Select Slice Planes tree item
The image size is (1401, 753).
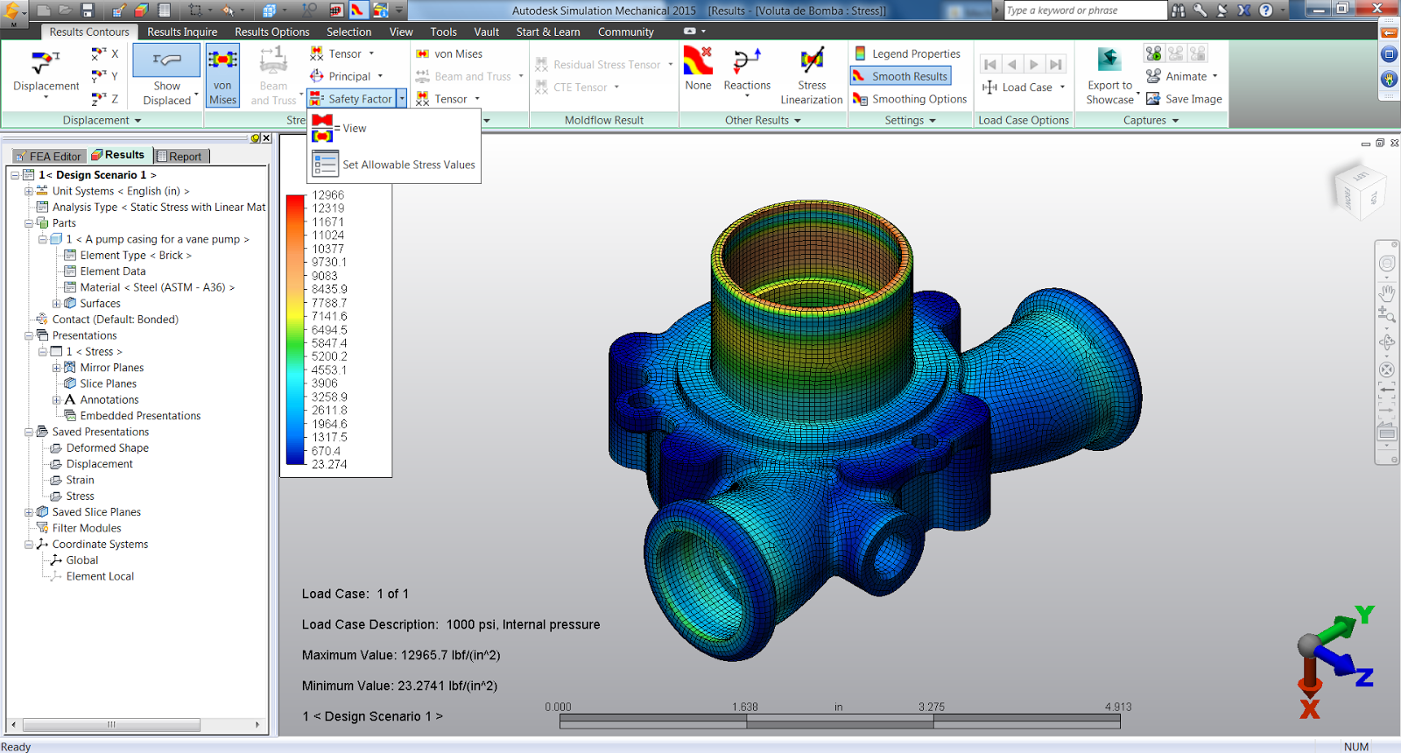(109, 384)
